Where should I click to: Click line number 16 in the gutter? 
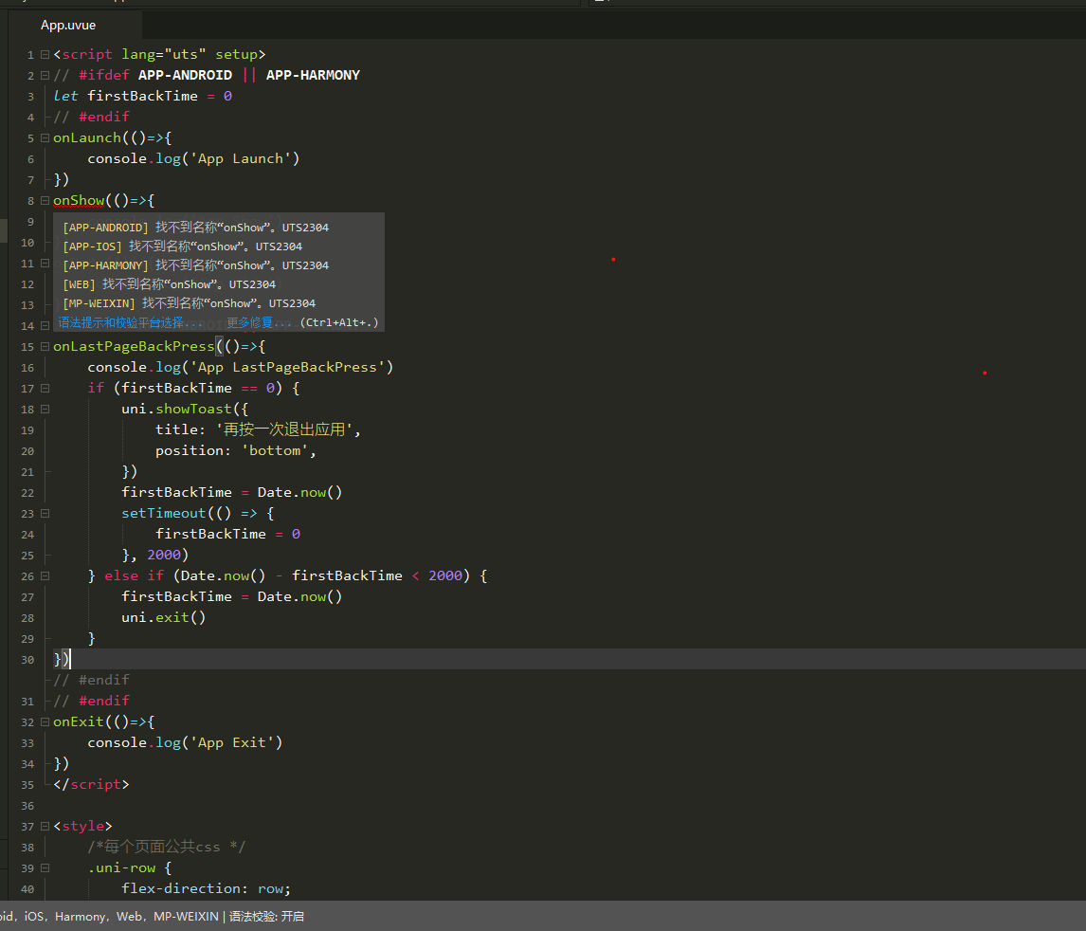pyautogui.click(x=27, y=368)
